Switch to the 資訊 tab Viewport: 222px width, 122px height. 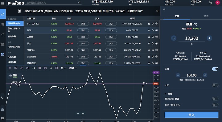(x=206, y=16)
